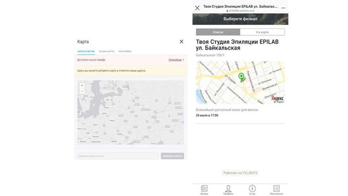Screen dimensions: 348x196
Task: Zoom in on the gray map
Action: click(82, 85)
